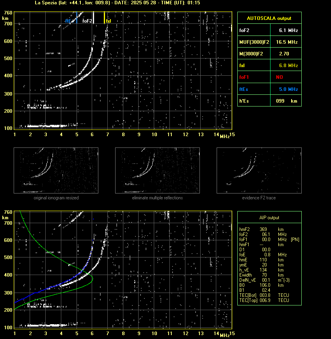The image size is (331, 339).
Task: Click the Es echo band at 100 km in top ionogram
Action: 46,126
